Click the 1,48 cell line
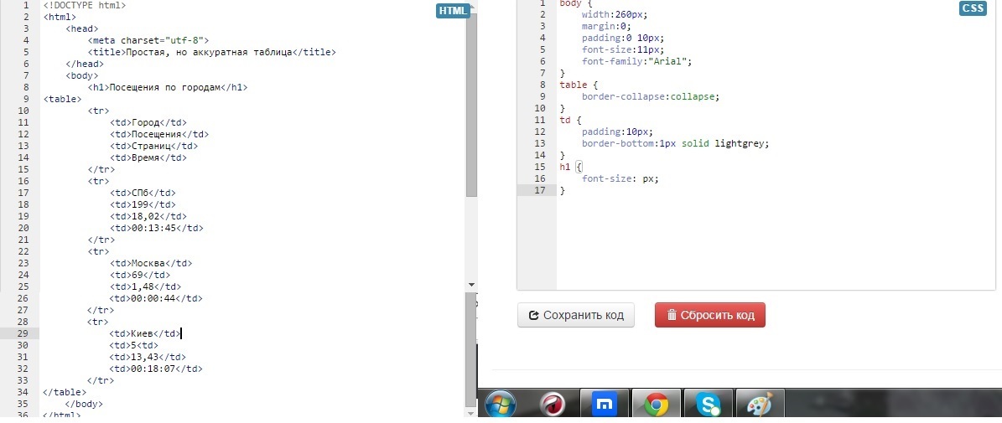This screenshot has height=423, width=1002. [145, 286]
